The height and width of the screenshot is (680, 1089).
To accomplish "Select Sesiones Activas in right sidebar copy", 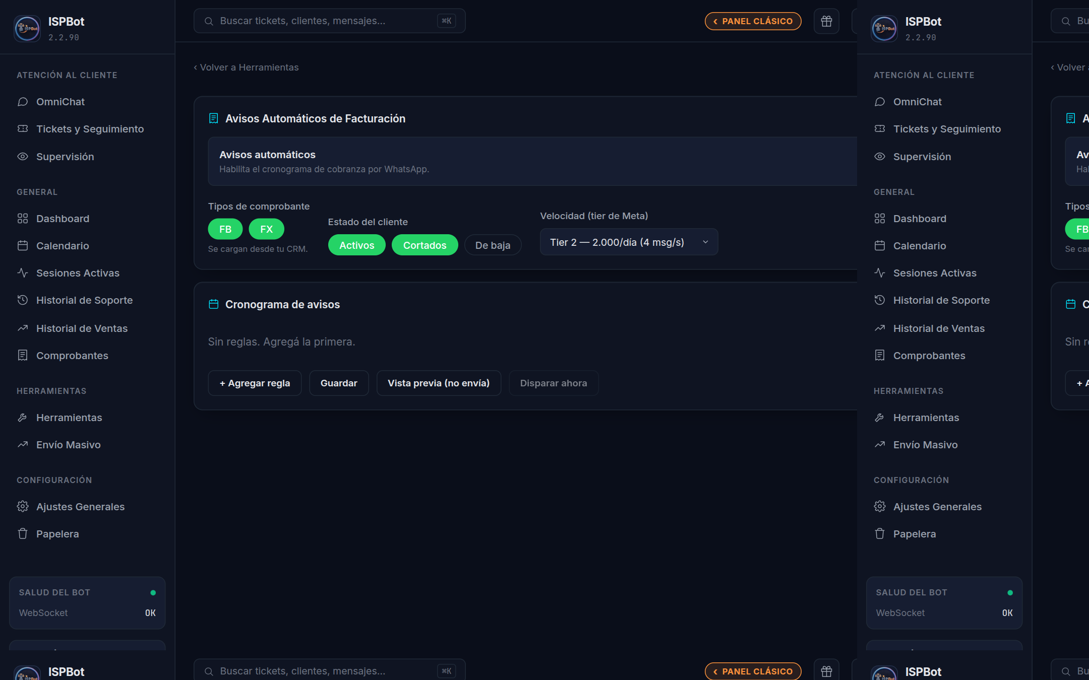I will tap(944, 273).
